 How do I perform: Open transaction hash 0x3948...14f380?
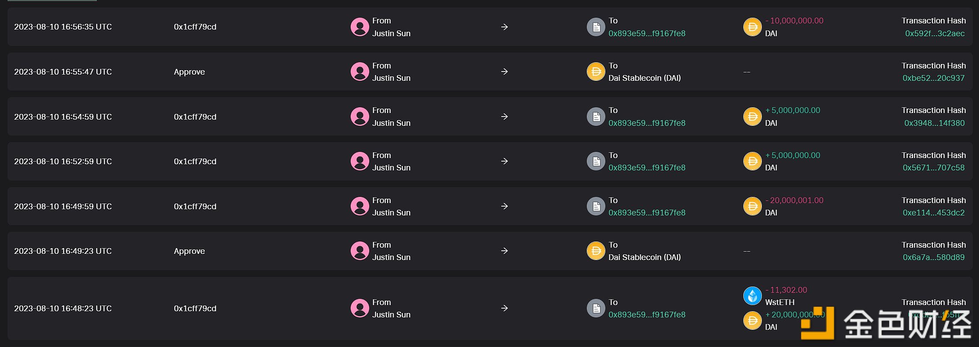coord(934,123)
